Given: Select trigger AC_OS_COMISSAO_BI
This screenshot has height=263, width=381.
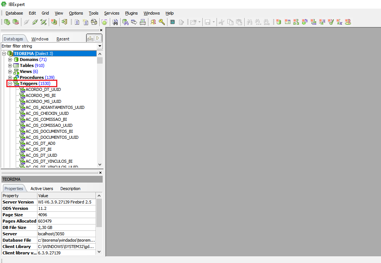Looking at the screenshot, I should click(x=46, y=119).
